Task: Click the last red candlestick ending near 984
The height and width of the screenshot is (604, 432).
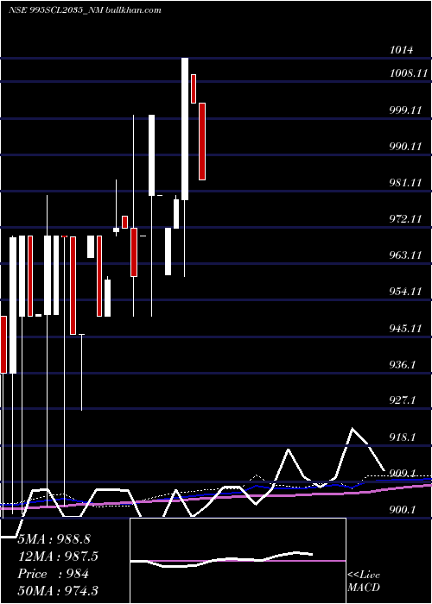Action: [202, 142]
